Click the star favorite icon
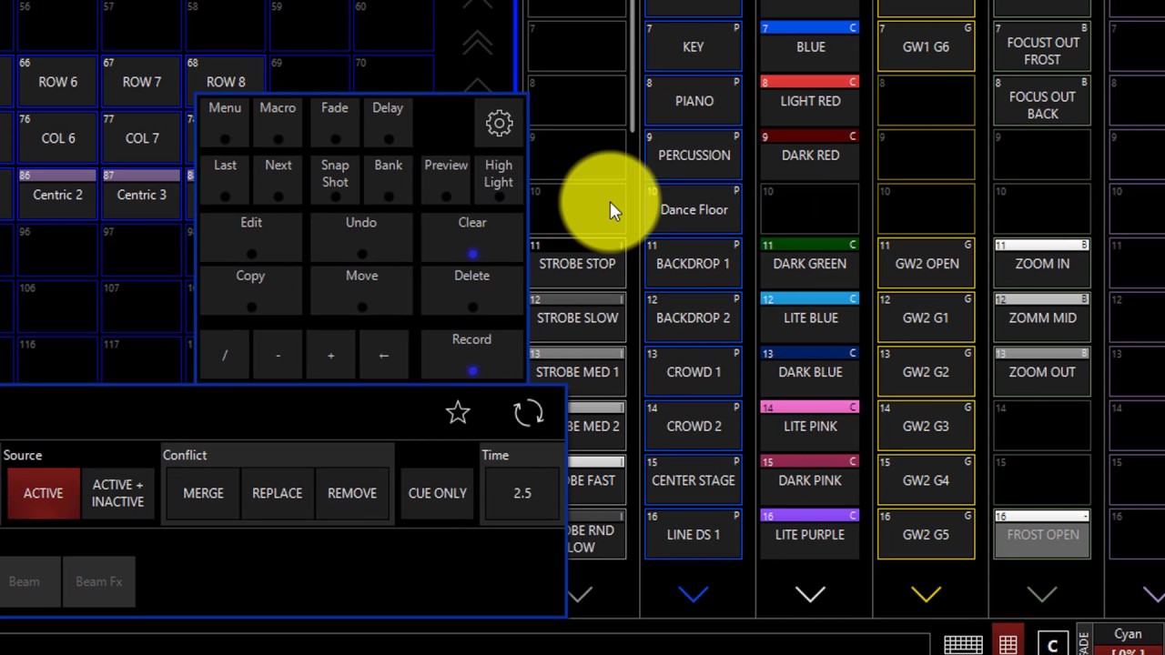Screen dimensions: 1165x655 [x=458, y=413]
